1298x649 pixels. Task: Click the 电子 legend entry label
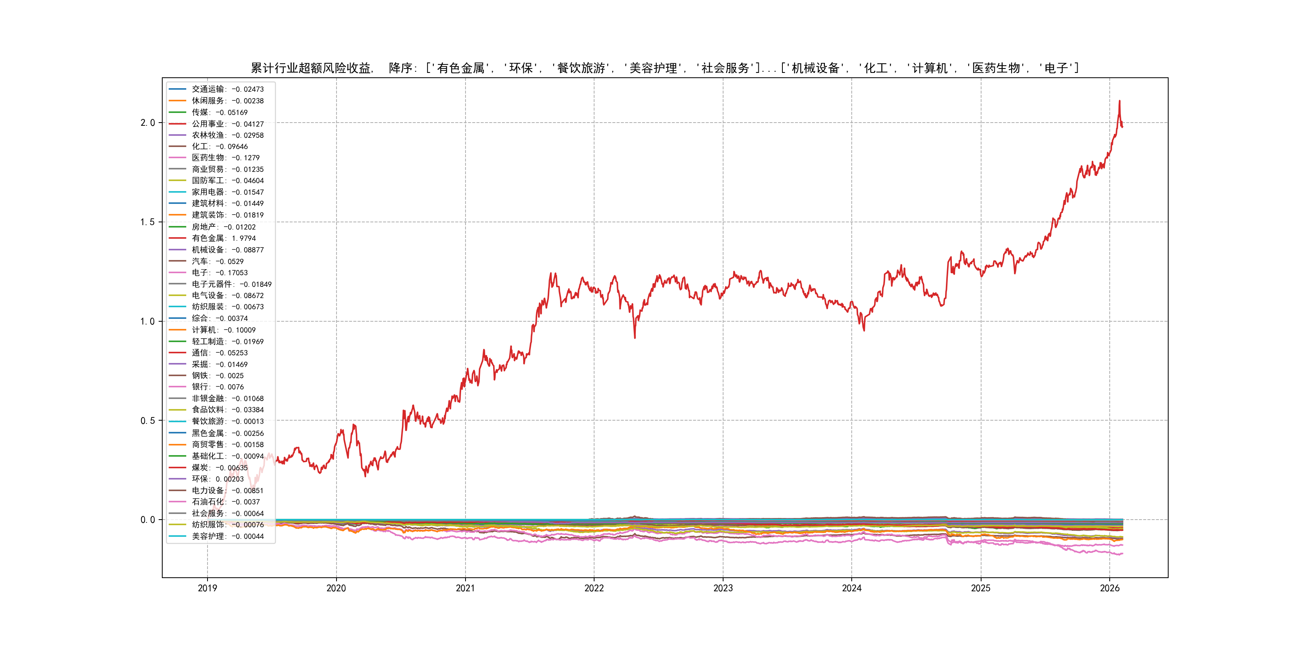(220, 272)
